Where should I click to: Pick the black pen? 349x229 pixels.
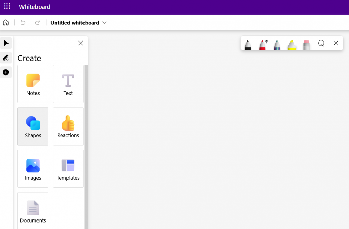pyautogui.click(x=248, y=45)
